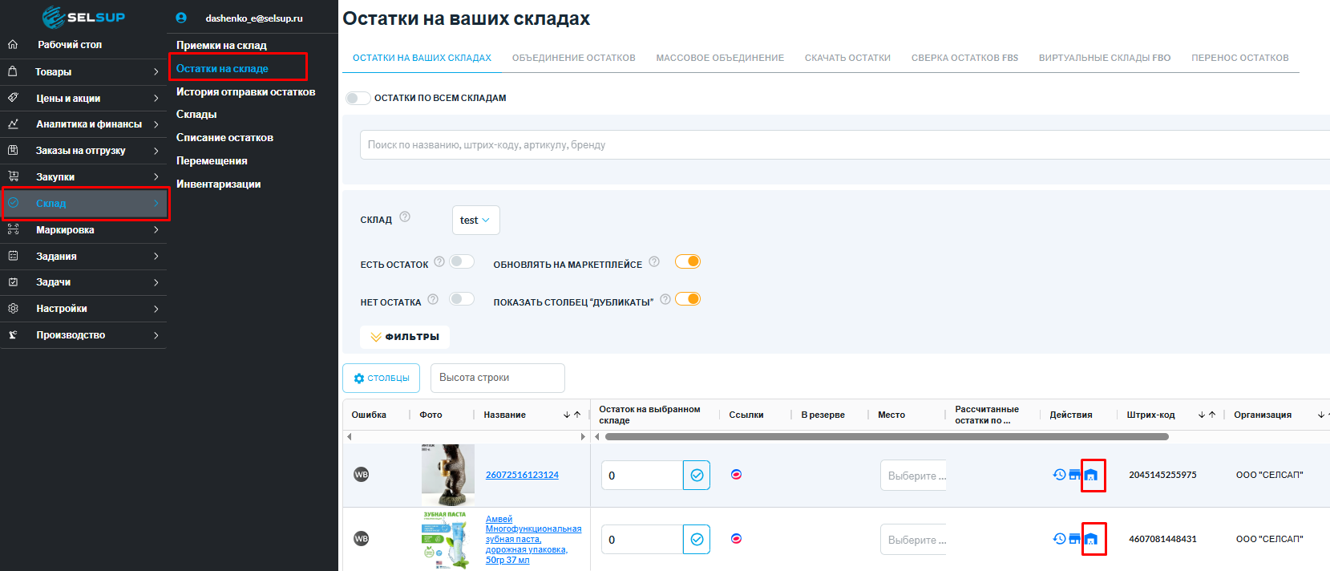Switch to the Скачать остатки tab
This screenshot has height=571, width=1330.
tap(847, 58)
